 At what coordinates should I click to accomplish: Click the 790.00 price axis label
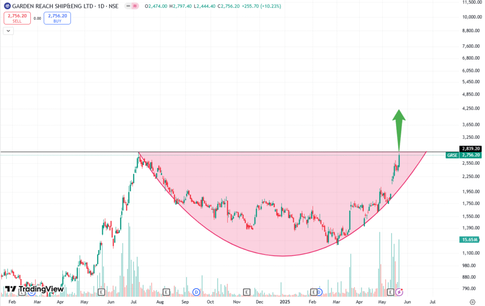(x=469, y=289)
